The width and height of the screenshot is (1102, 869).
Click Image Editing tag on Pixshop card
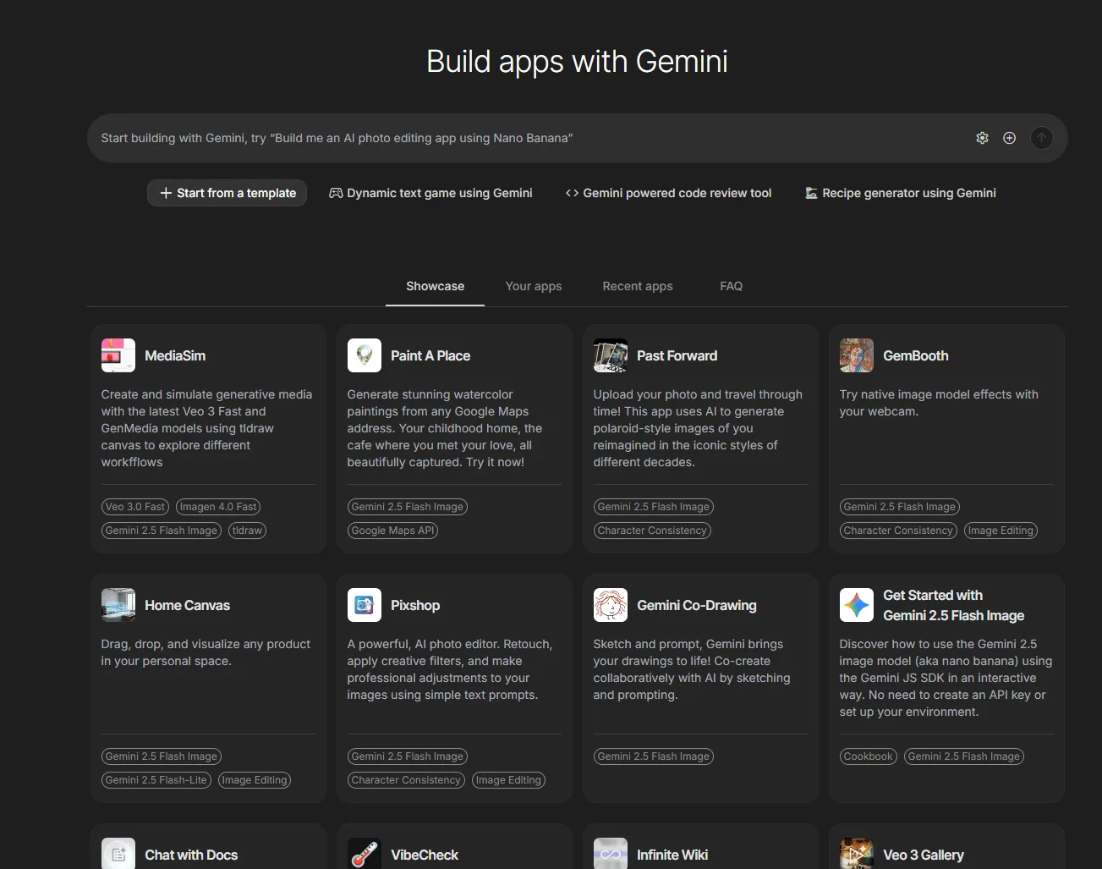pos(508,780)
